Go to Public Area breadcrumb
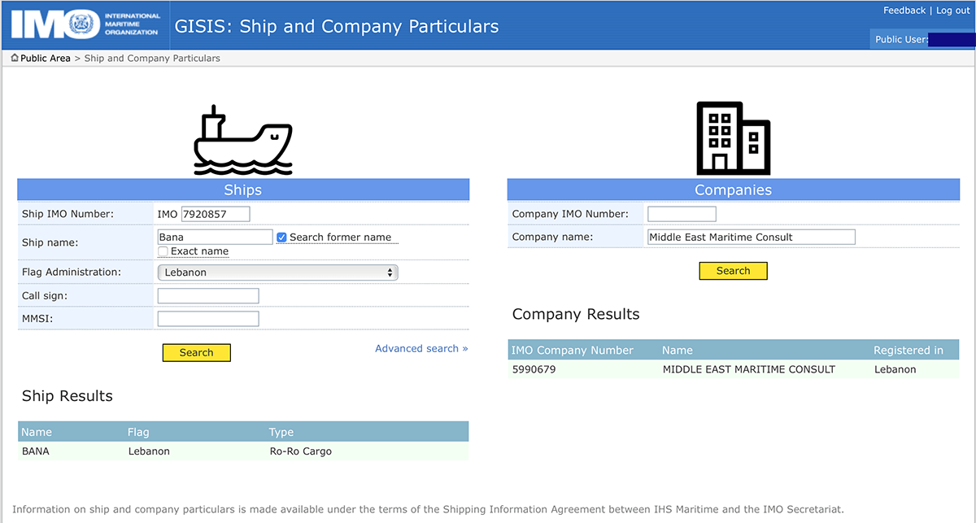 point(46,59)
